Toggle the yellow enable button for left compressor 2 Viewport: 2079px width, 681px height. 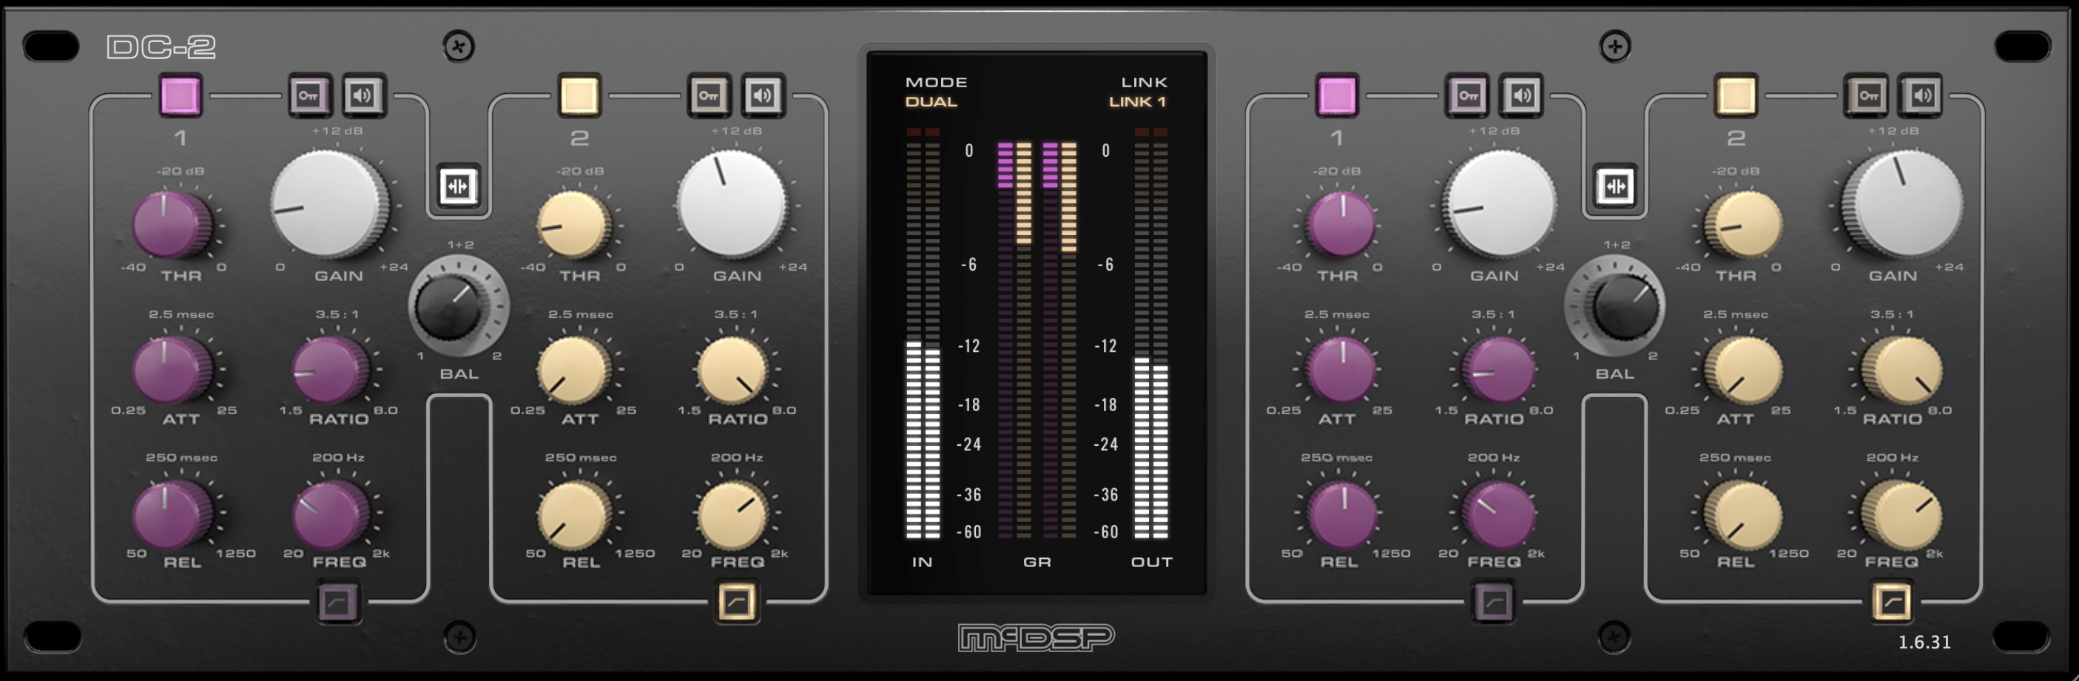point(579,96)
